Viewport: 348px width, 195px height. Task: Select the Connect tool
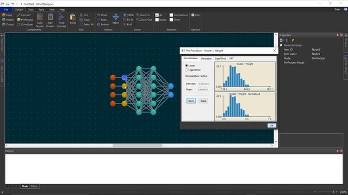point(24,15)
